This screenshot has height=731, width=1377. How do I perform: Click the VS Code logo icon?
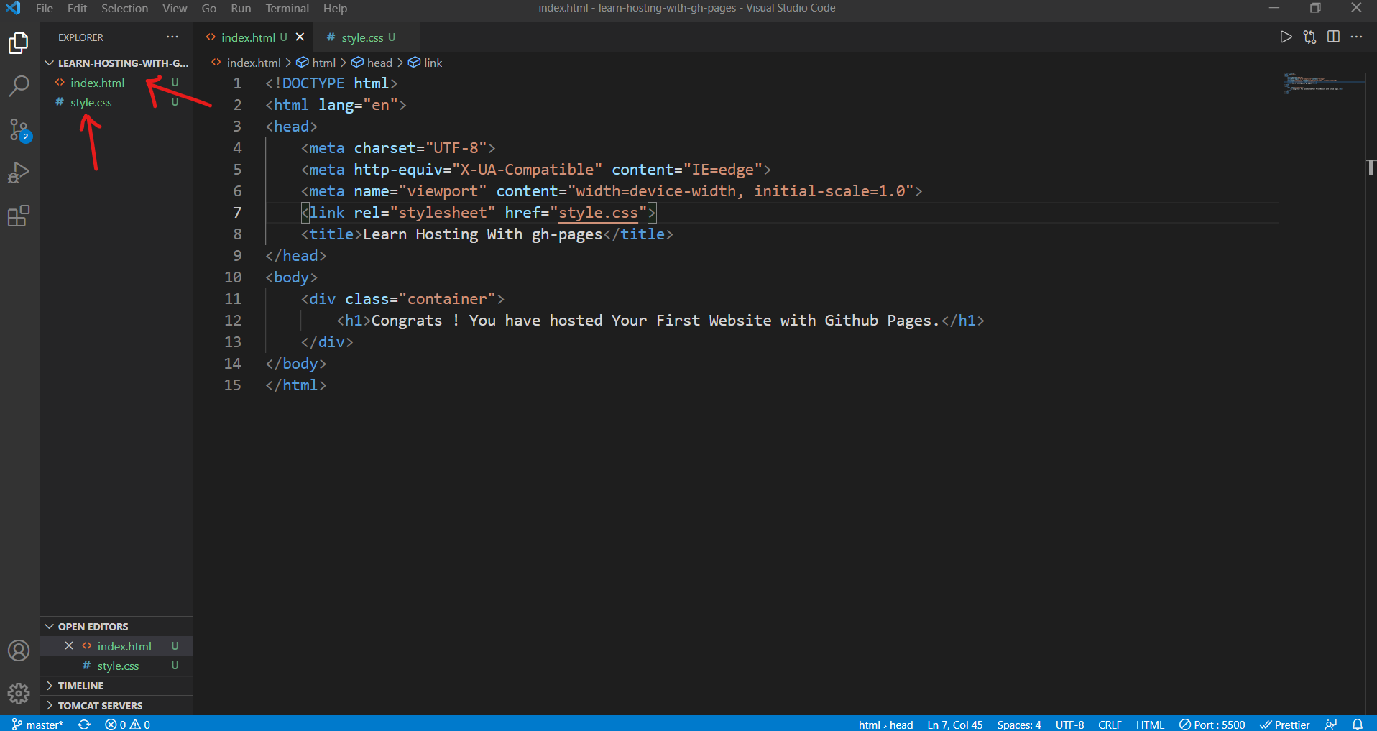(x=13, y=8)
